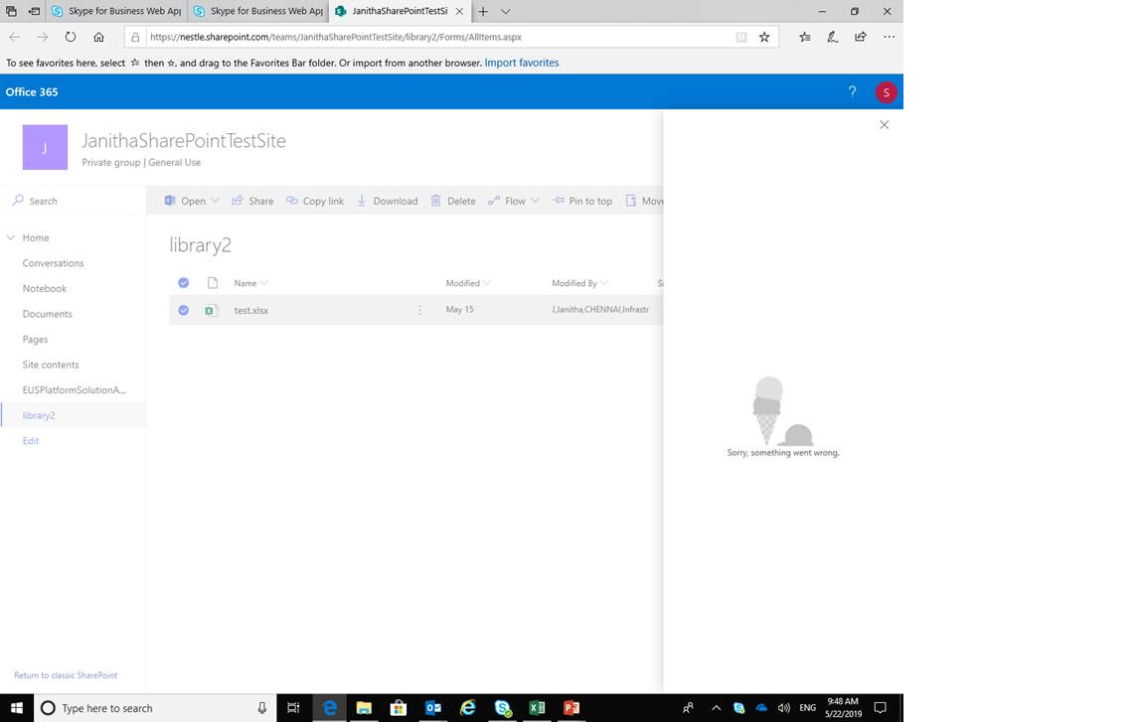
Task: Open the Excel file type icon beside test.xlsx
Action: (211, 310)
